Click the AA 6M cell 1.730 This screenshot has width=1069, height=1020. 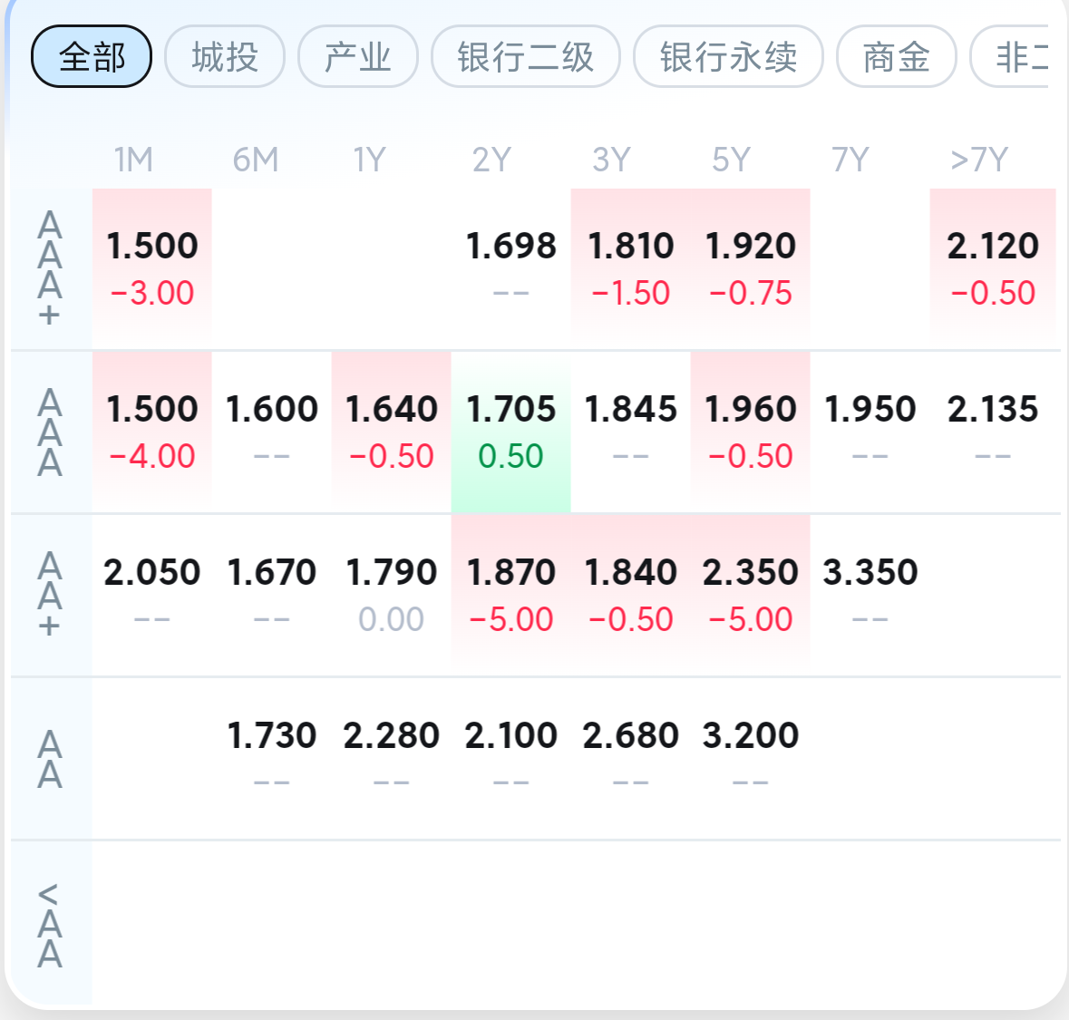[271, 757]
